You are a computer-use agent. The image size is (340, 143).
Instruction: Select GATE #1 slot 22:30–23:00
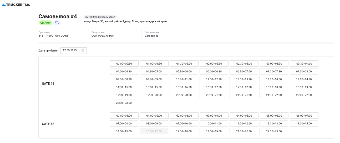[124, 103]
